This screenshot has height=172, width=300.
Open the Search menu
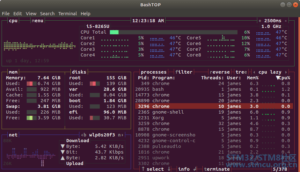point(47,14)
